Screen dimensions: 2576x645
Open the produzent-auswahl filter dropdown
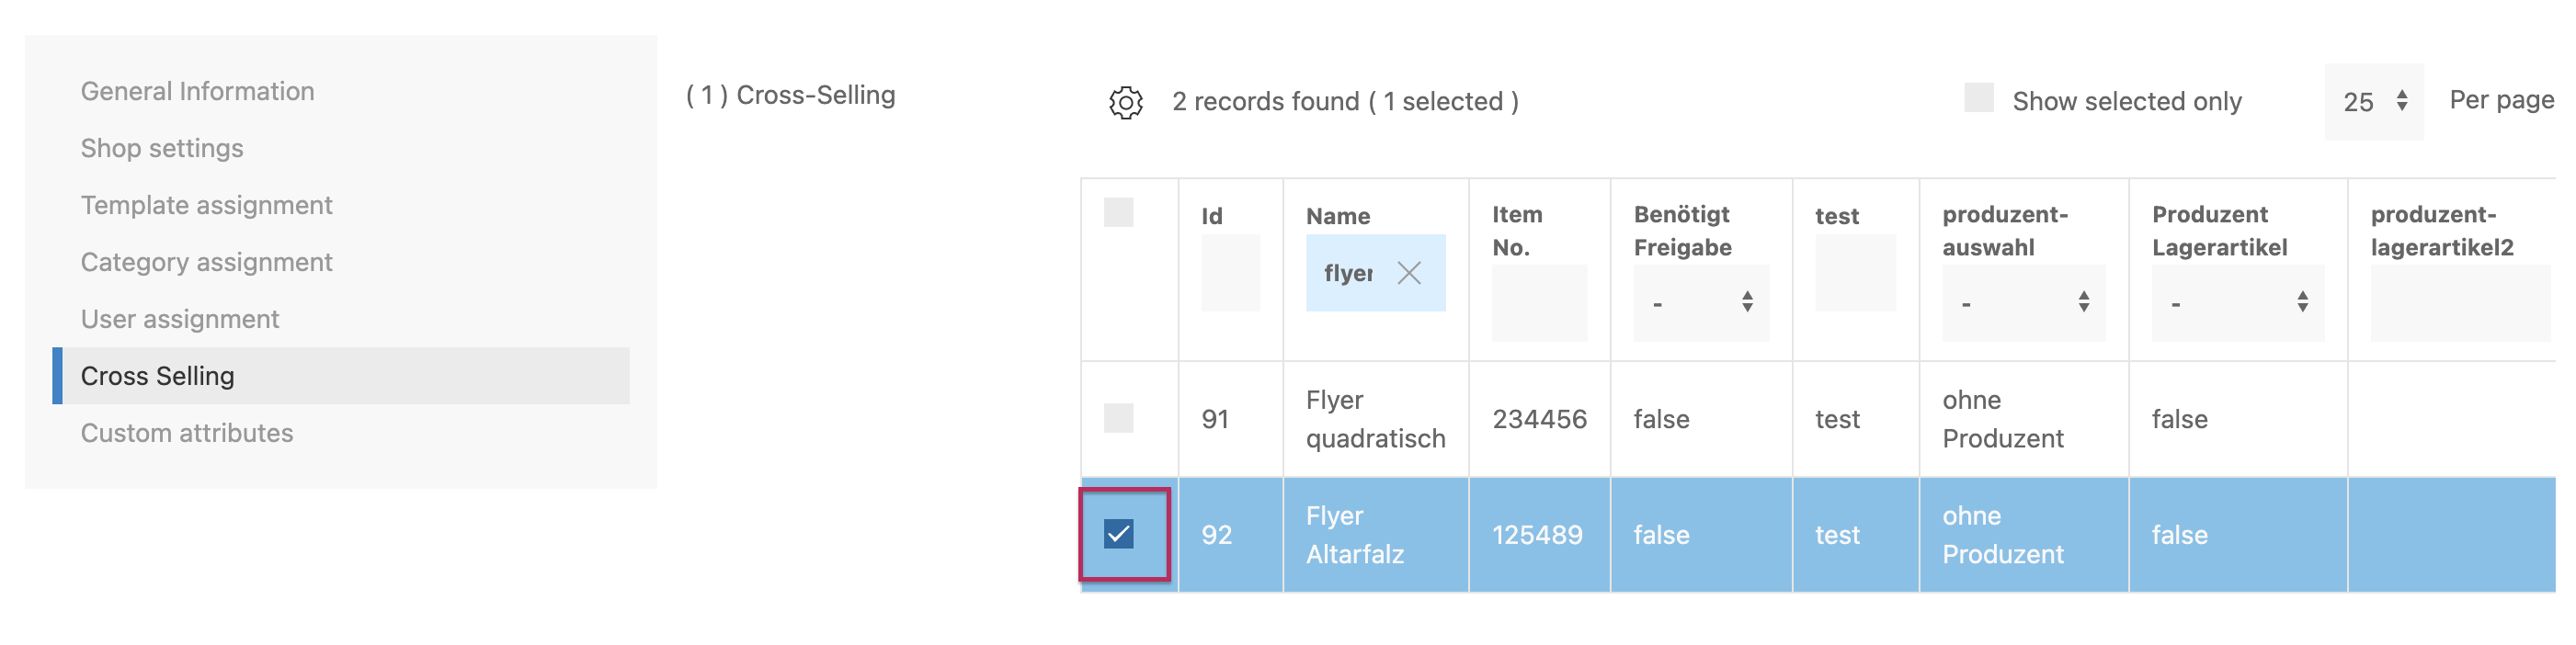pyautogui.click(x=2023, y=303)
